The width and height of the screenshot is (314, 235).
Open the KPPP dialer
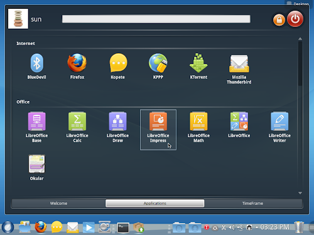[x=158, y=66]
